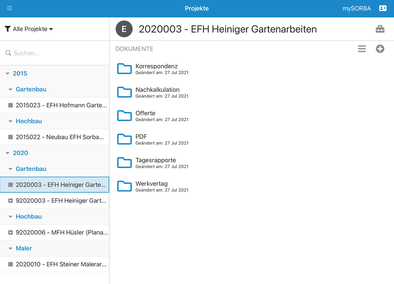
Task: Select project 2020010 - EFH Steiner
Action: [61, 264]
